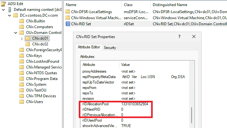Open the Security tab
Image resolution: width=227 pixels, height=128 pixels.
coord(110,48)
